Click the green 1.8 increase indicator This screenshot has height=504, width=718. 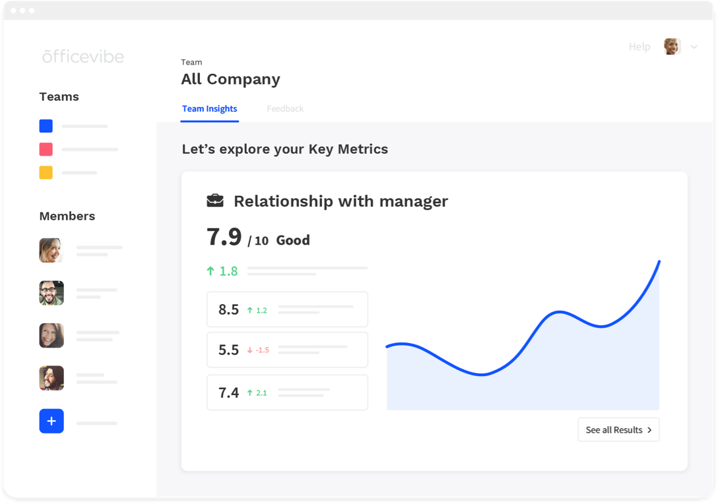click(222, 271)
